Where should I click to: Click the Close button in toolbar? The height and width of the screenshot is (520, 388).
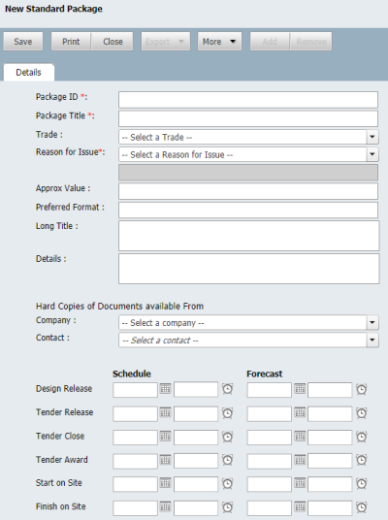[x=113, y=42]
